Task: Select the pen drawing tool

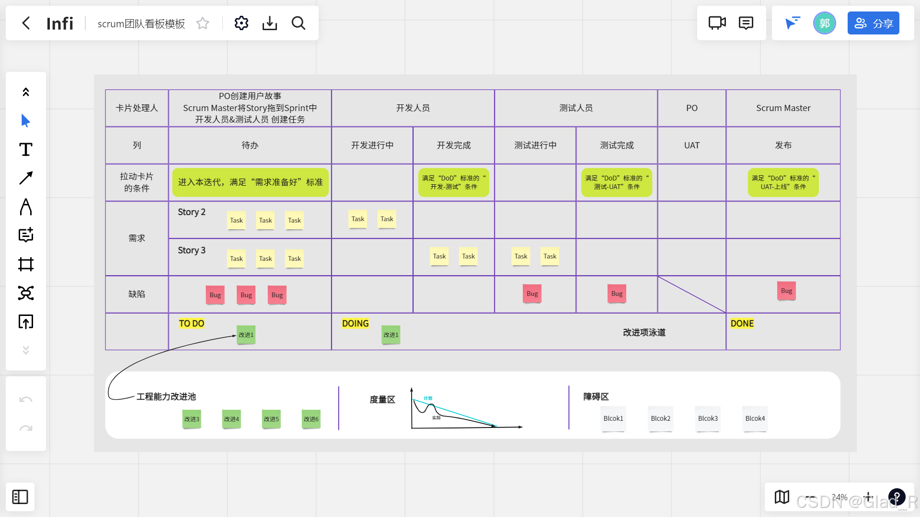Action: click(x=26, y=207)
